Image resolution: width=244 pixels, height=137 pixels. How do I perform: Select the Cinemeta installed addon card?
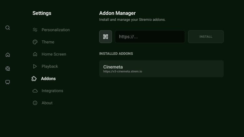click(161, 69)
